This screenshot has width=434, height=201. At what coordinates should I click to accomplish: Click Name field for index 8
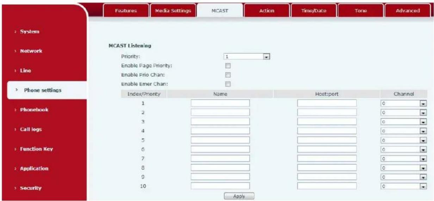click(x=220, y=167)
